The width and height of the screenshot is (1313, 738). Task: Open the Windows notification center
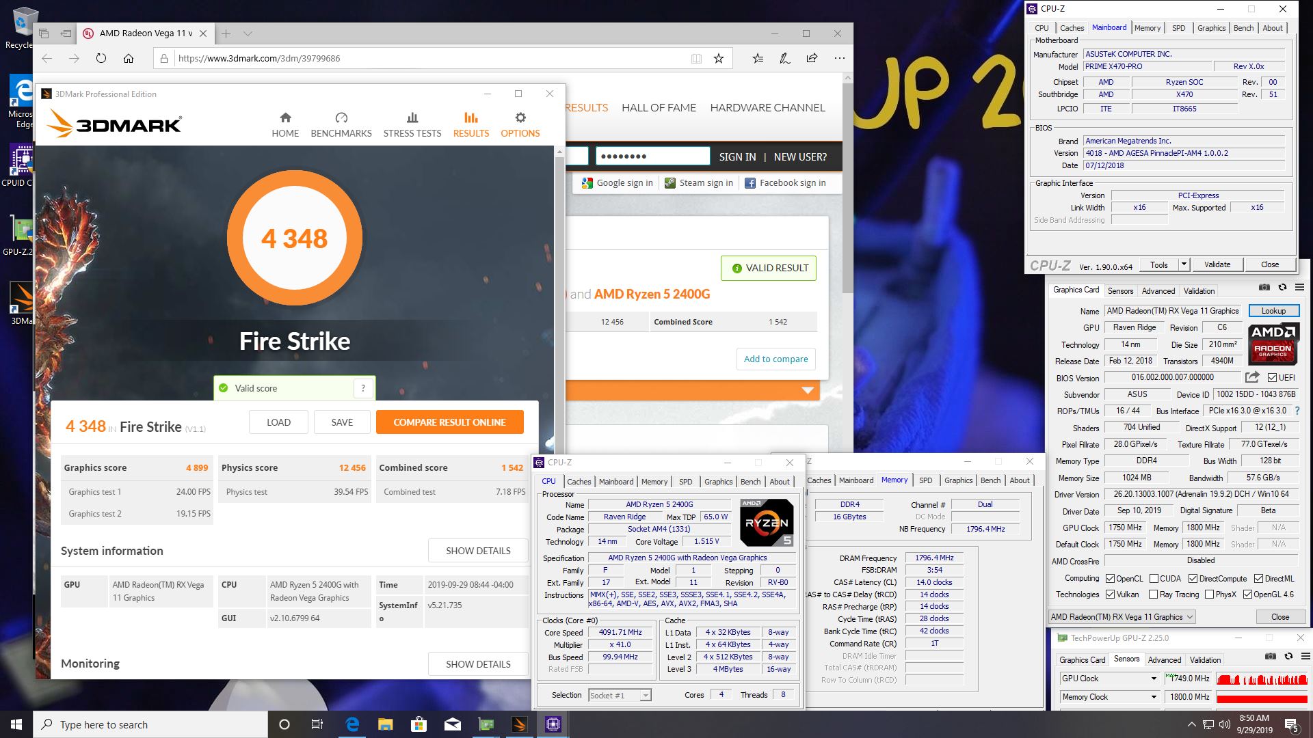click(1291, 725)
